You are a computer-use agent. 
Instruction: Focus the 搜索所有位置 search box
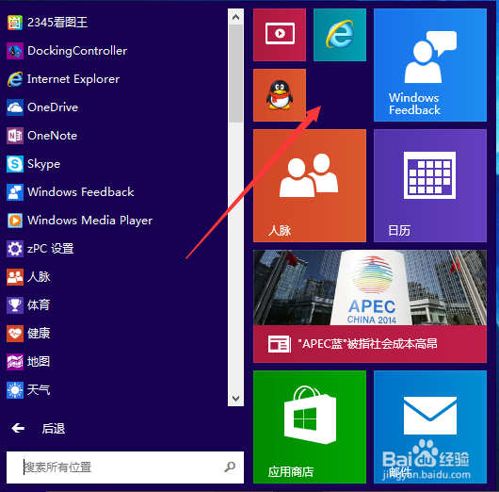click(x=125, y=467)
